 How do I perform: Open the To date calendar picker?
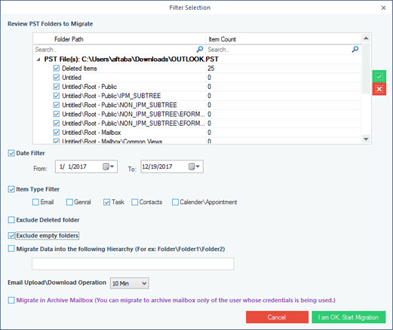point(194,167)
